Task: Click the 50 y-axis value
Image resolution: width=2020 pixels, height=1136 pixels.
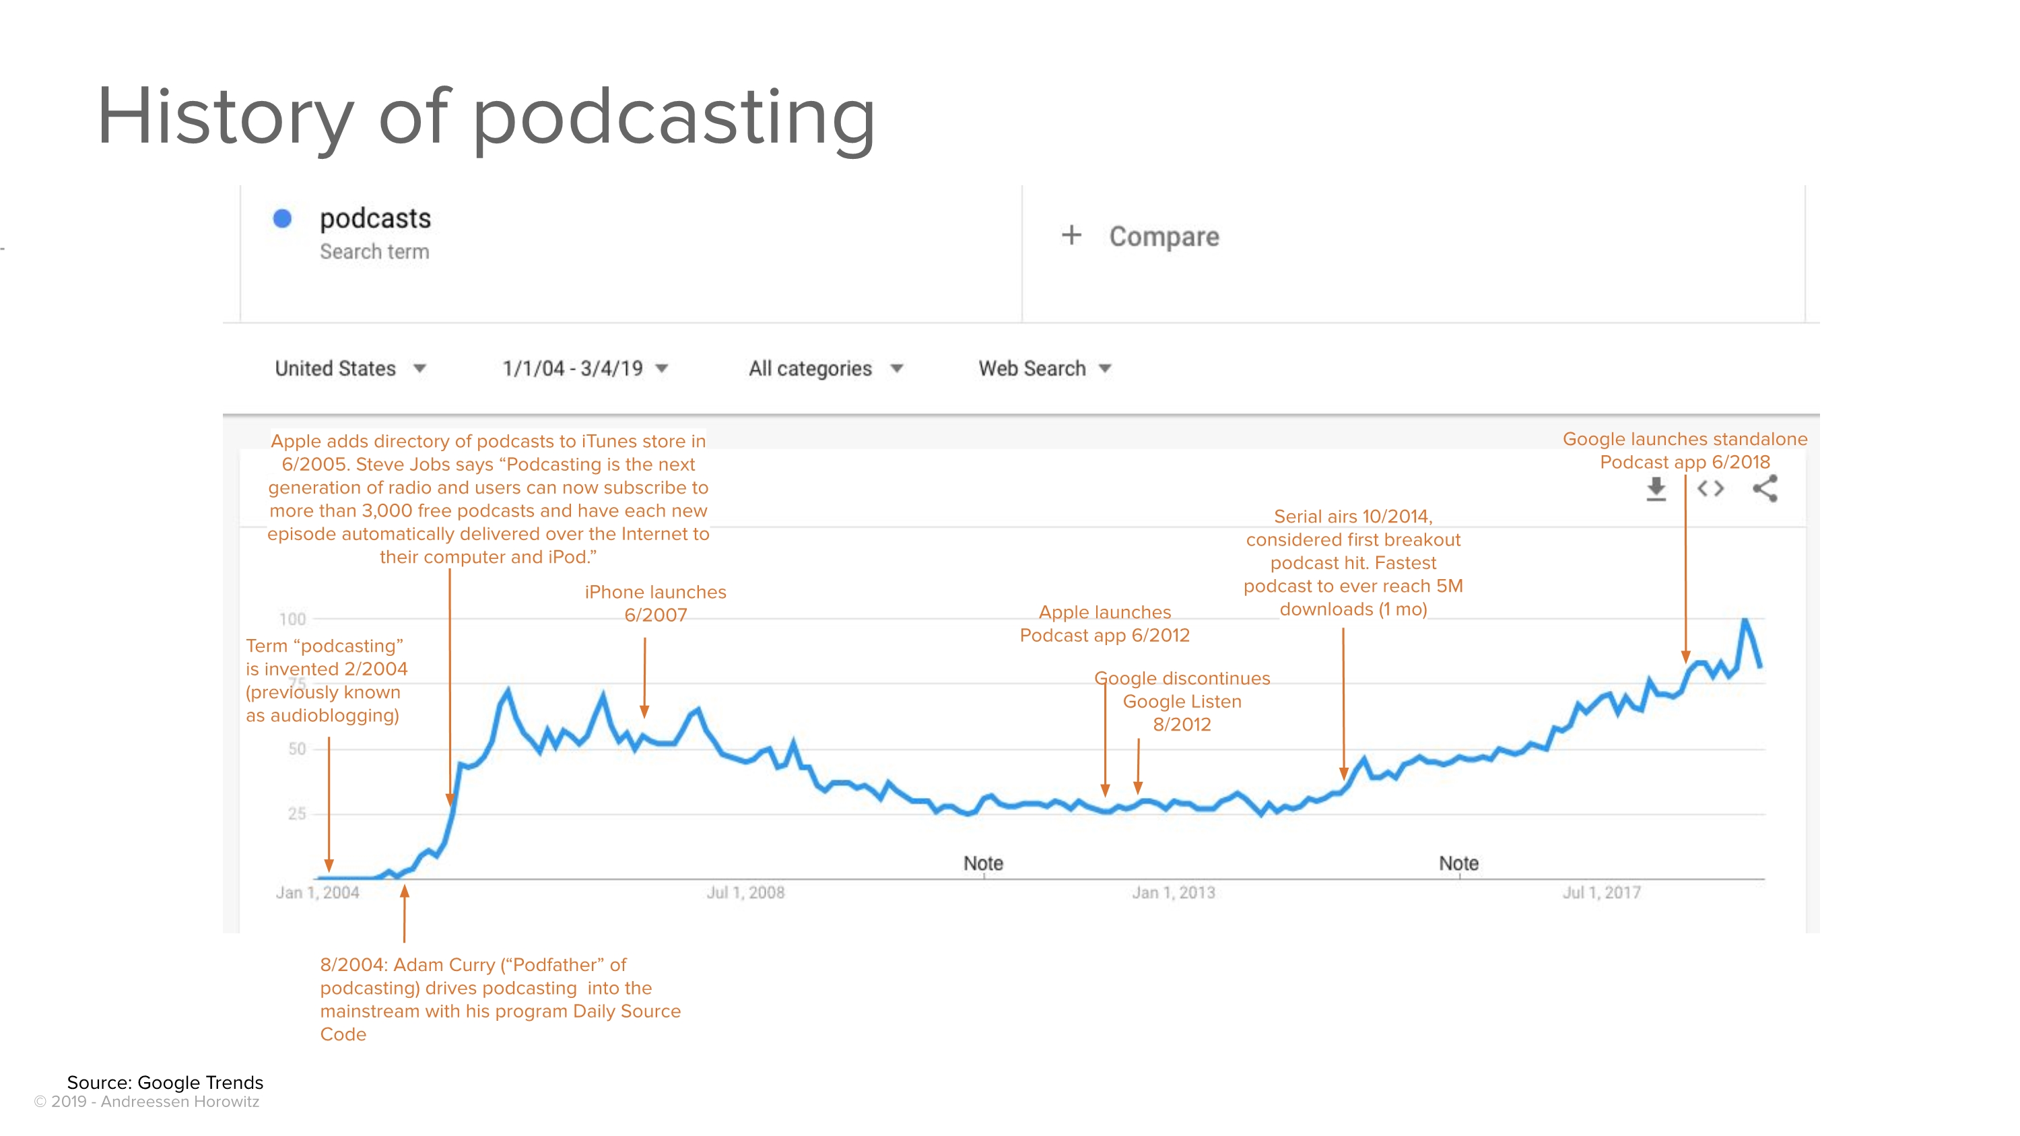Action: coord(297,749)
